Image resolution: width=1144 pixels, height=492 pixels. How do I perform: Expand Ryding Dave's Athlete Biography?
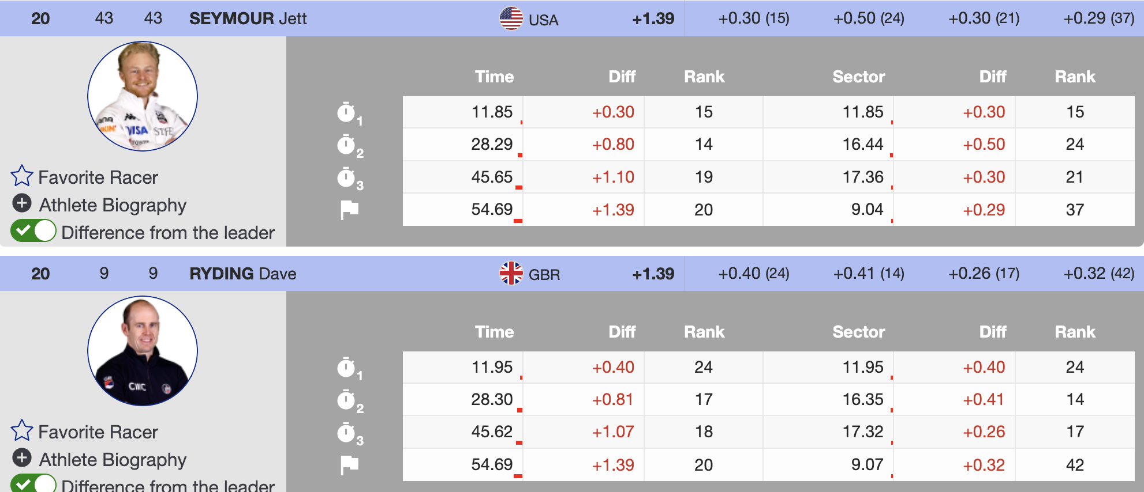[x=22, y=458]
